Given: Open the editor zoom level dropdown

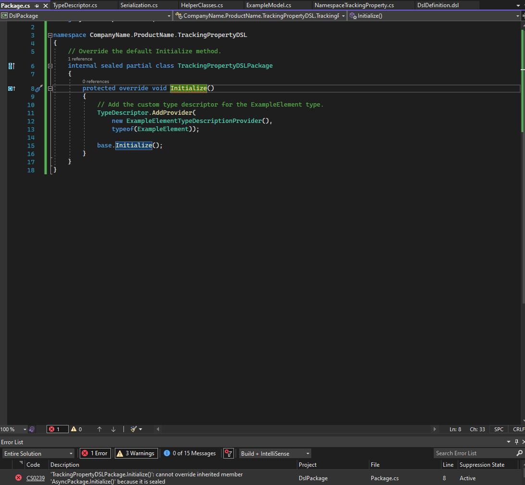Looking at the screenshot, I should click(25, 429).
